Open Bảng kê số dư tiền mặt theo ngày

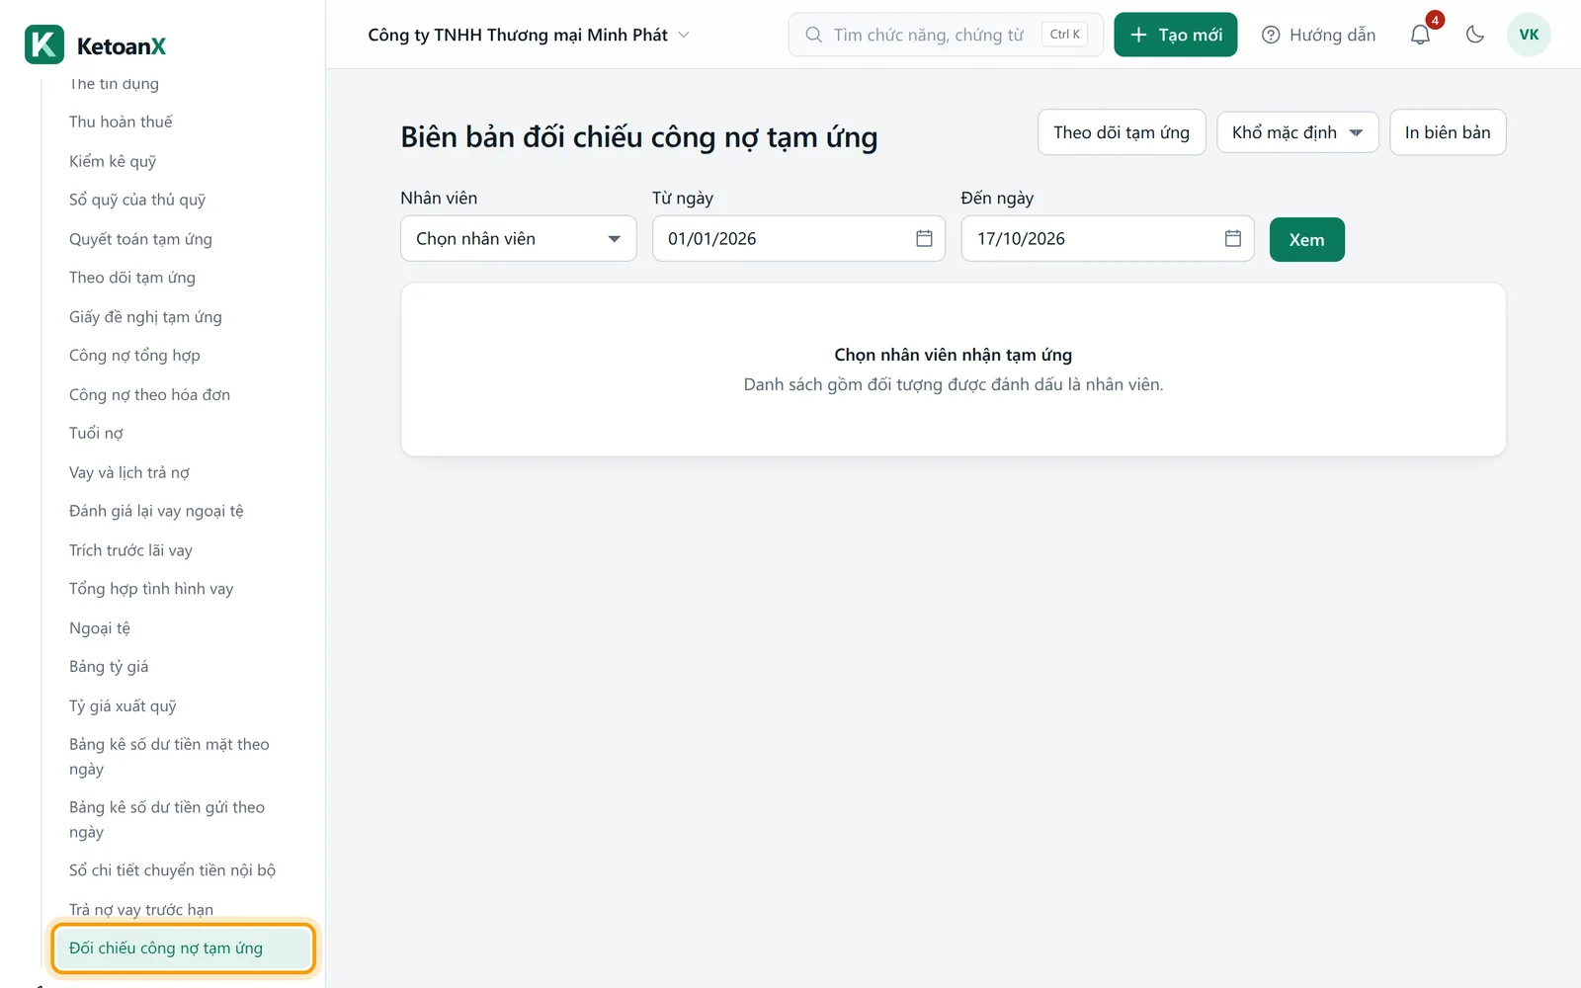pos(169,757)
